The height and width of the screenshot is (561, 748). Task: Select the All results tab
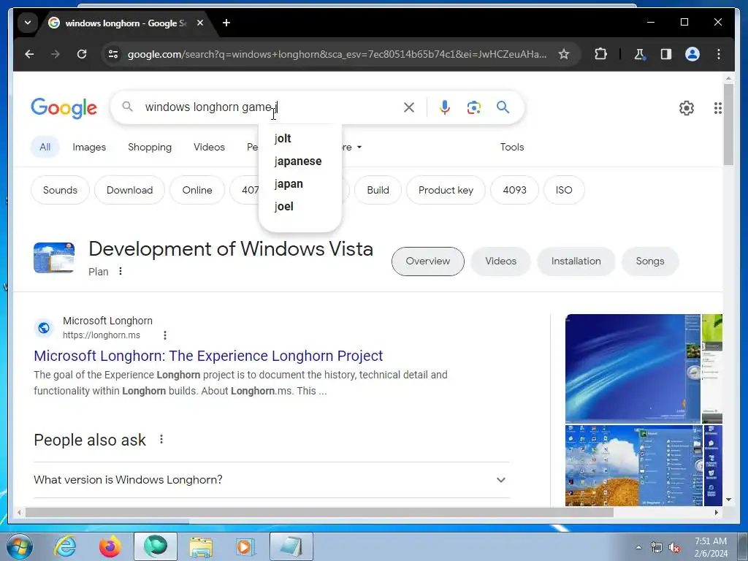(x=45, y=147)
